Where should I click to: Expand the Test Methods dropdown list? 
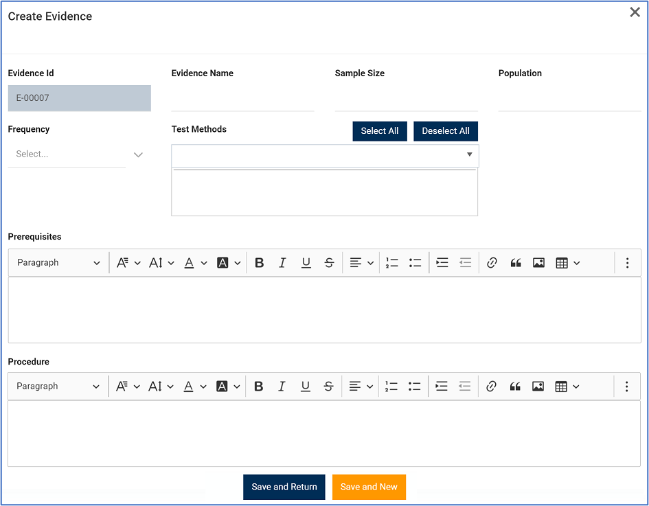470,155
